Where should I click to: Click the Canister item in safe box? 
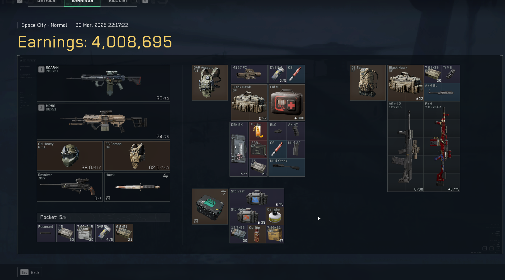(275, 216)
